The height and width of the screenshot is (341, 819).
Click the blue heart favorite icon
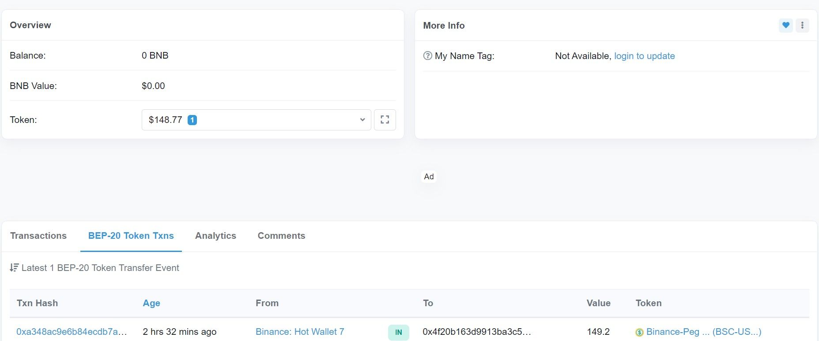pyautogui.click(x=786, y=26)
